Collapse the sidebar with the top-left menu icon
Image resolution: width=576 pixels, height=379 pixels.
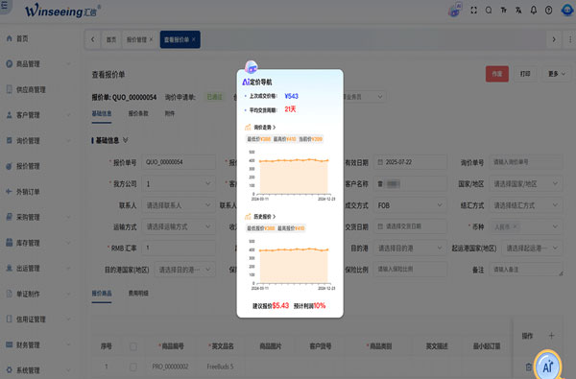(5, 6)
